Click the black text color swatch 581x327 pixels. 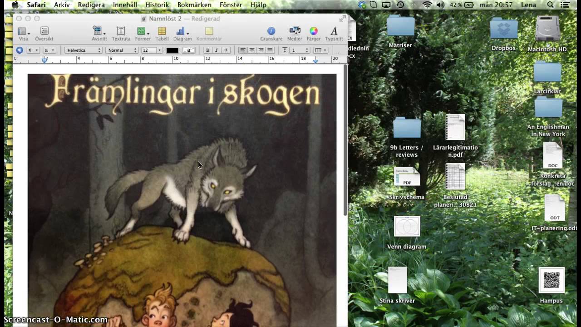(172, 50)
